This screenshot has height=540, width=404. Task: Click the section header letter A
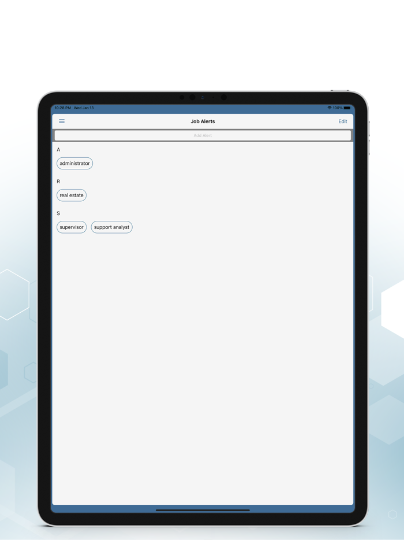pos(58,150)
